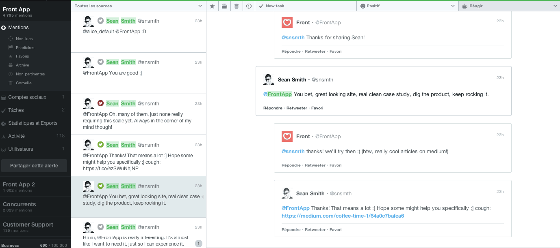Switch to Customer Support alert

click(35, 227)
